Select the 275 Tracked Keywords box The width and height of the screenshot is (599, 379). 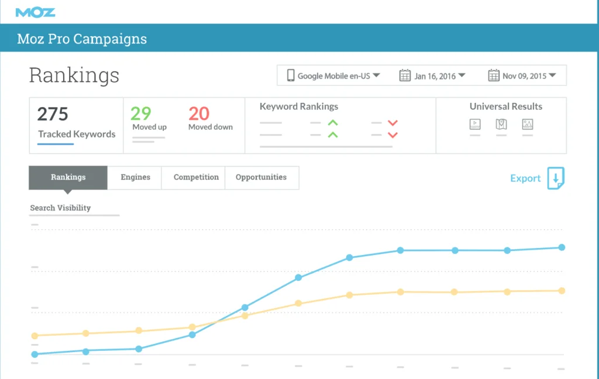[76, 125]
